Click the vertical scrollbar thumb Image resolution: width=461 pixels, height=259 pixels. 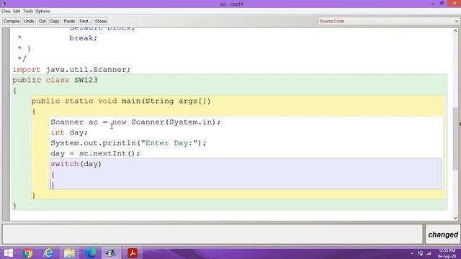coord(455,138)
